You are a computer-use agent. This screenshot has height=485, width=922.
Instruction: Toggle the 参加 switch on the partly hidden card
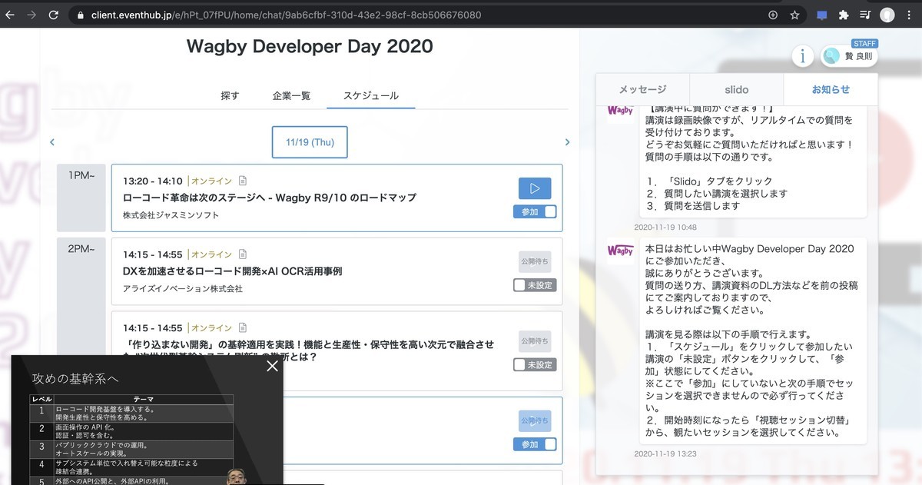coord(535,444)
